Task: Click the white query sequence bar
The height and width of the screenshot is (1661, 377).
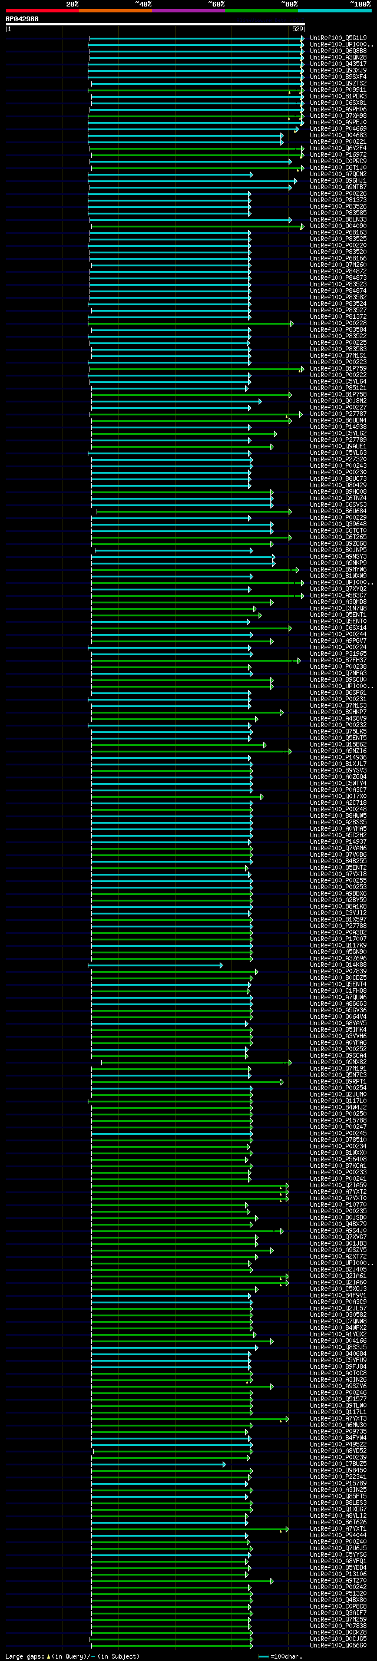Action: pyautogui.click(x=156, y=24)
